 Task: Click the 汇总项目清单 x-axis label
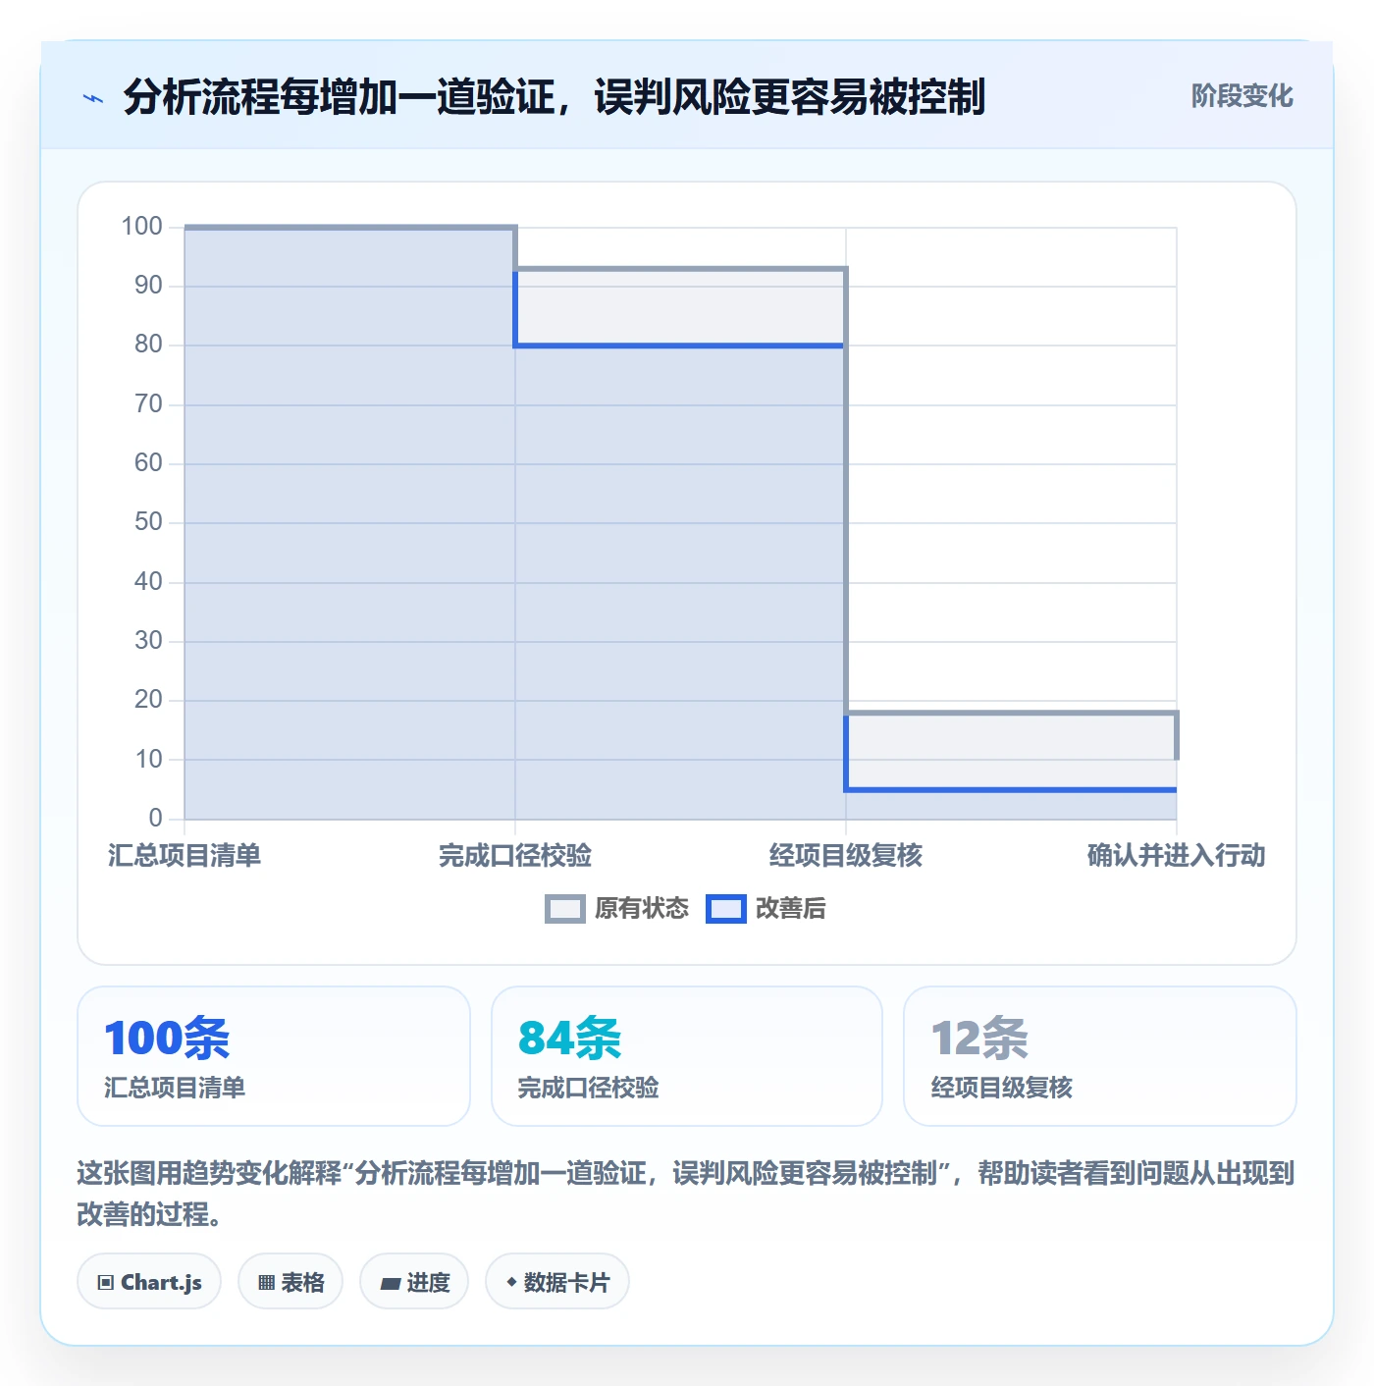pyautogui.click(x=185, y=856)
